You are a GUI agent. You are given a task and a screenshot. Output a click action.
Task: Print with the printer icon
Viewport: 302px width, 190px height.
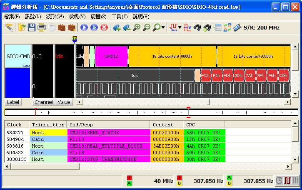pos(42,27)
